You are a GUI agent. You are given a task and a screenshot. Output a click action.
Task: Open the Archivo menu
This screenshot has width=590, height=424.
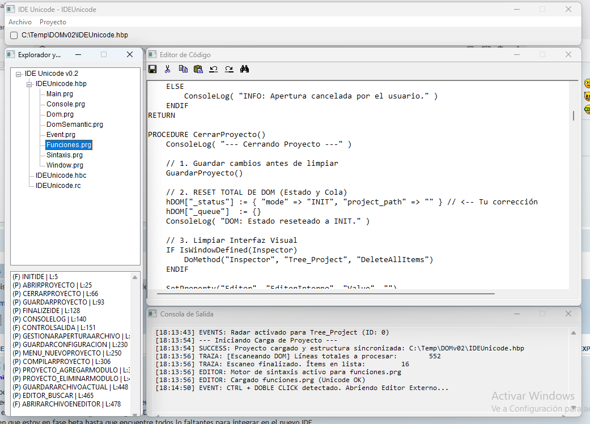point(20,22)
